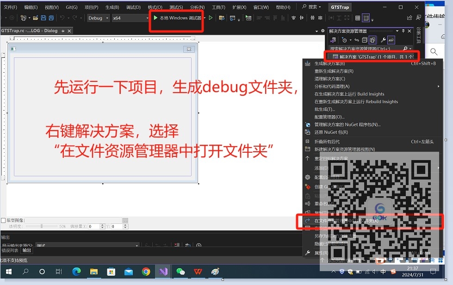
Task: Close the GTSTrap.rc Dialog tab
Action: (69, 31)
